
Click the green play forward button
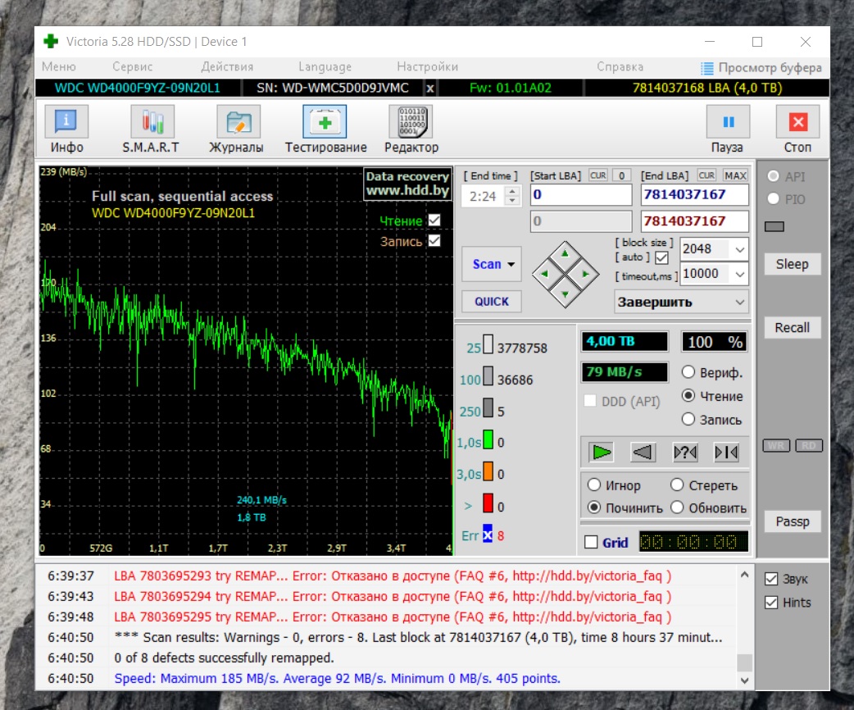pyautogui.click(x=602, y=452)
